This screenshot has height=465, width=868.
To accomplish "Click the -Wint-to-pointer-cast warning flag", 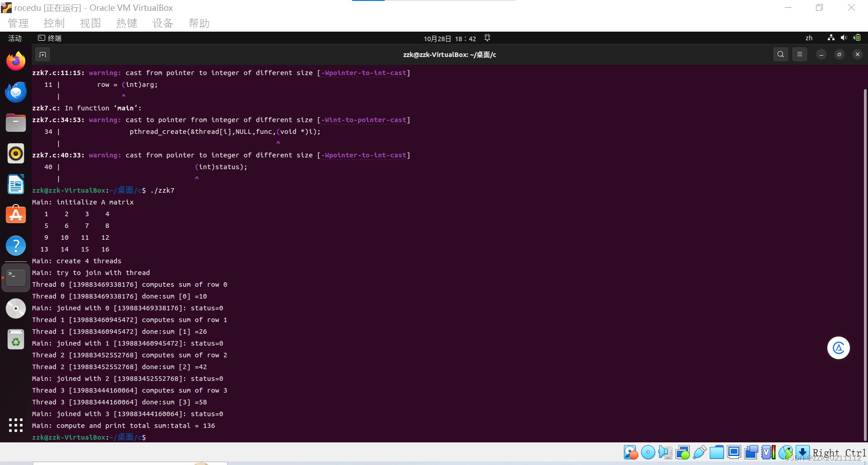I will coord(363,120).
